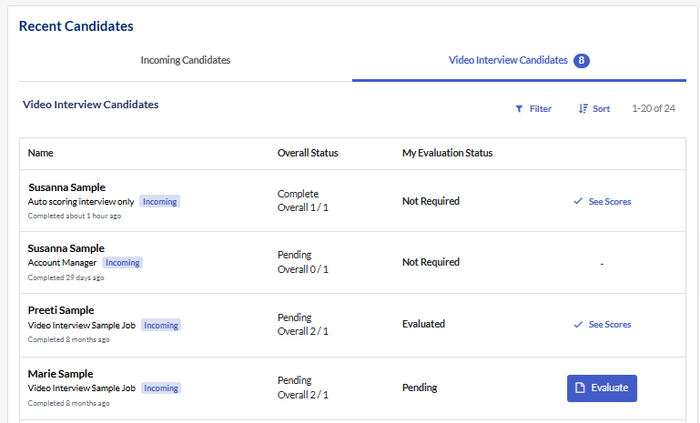Click document icon on Evaluate button
700x423 pixels.
coord(580,388)
